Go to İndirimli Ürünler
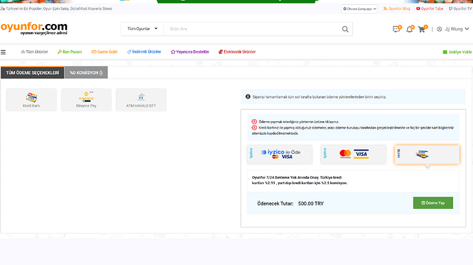Image resolution: width=473 pixels, height=265 pixels. (x=144, y=52)
